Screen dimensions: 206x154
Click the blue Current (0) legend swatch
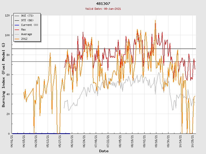(x=17, y=25)
